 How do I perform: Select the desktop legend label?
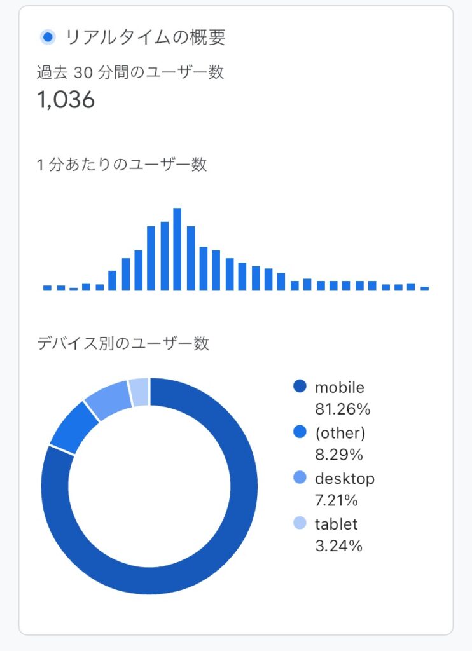[x=345, y=479]
